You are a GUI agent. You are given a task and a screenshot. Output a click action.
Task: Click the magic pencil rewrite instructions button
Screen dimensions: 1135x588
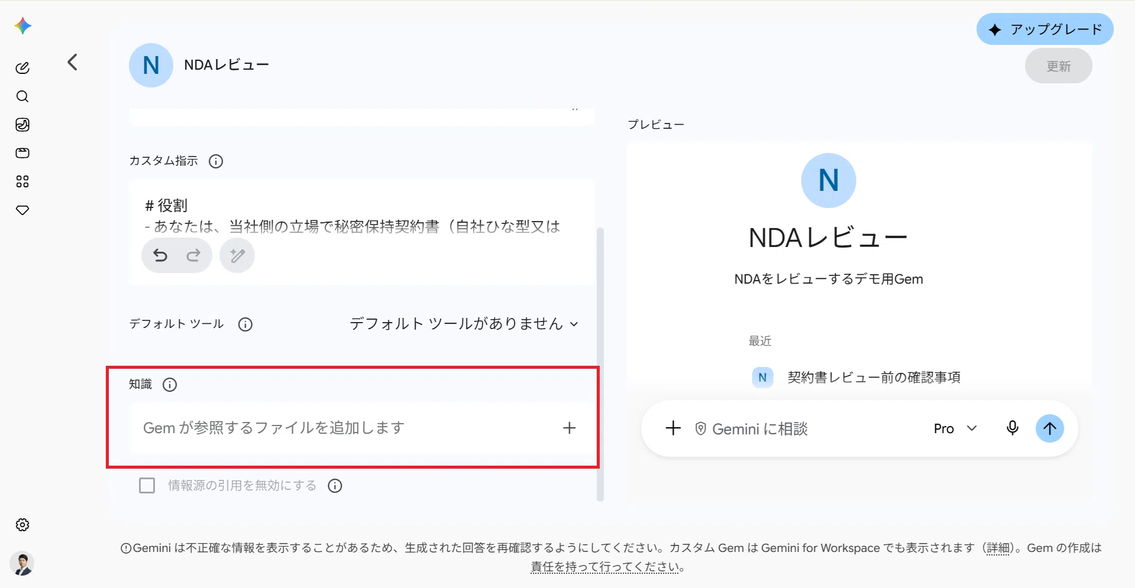[237, 255]
